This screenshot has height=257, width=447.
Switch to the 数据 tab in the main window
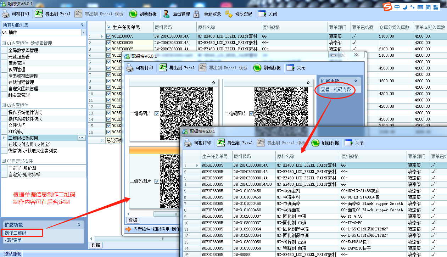click(x=95, y=245)
